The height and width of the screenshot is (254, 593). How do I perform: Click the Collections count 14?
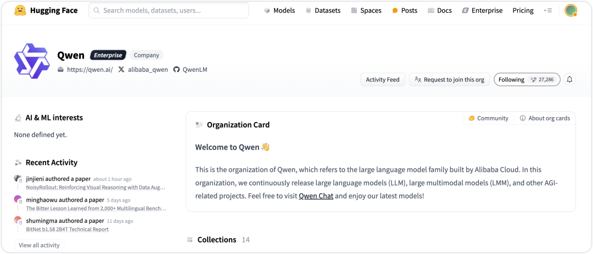tap(246, 240)
